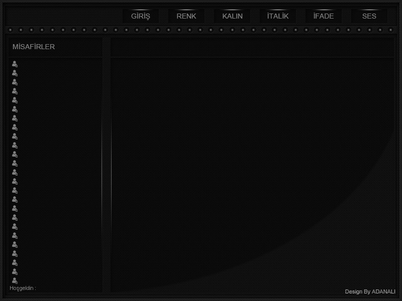The height and width of the screenshot is (301, 402).
Task: Click the last guest icon above Hoşgeldin
Action: tap(15, 280)
